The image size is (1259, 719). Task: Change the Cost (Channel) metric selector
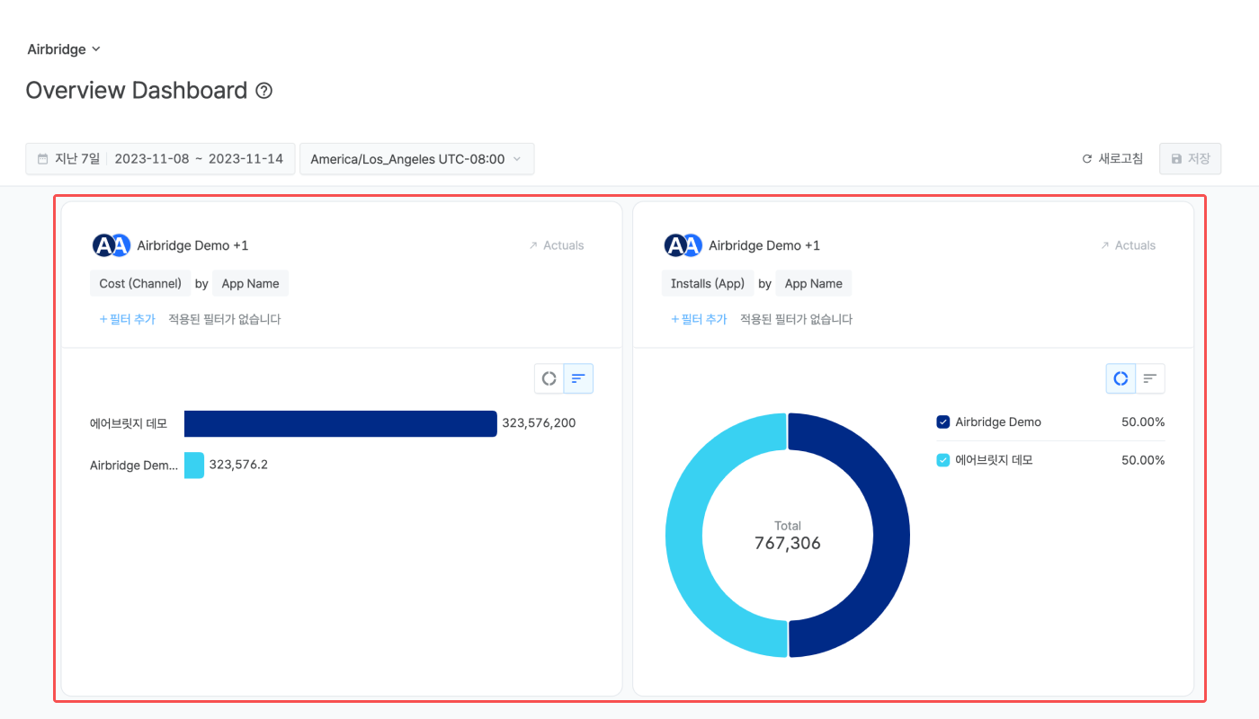point(140,283)
